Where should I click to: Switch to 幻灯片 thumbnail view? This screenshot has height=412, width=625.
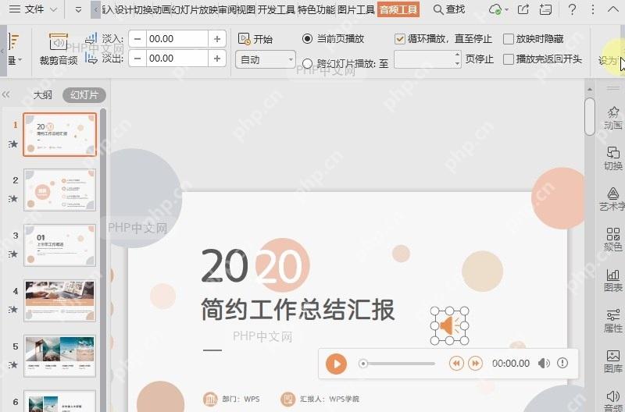coord(84,94)
